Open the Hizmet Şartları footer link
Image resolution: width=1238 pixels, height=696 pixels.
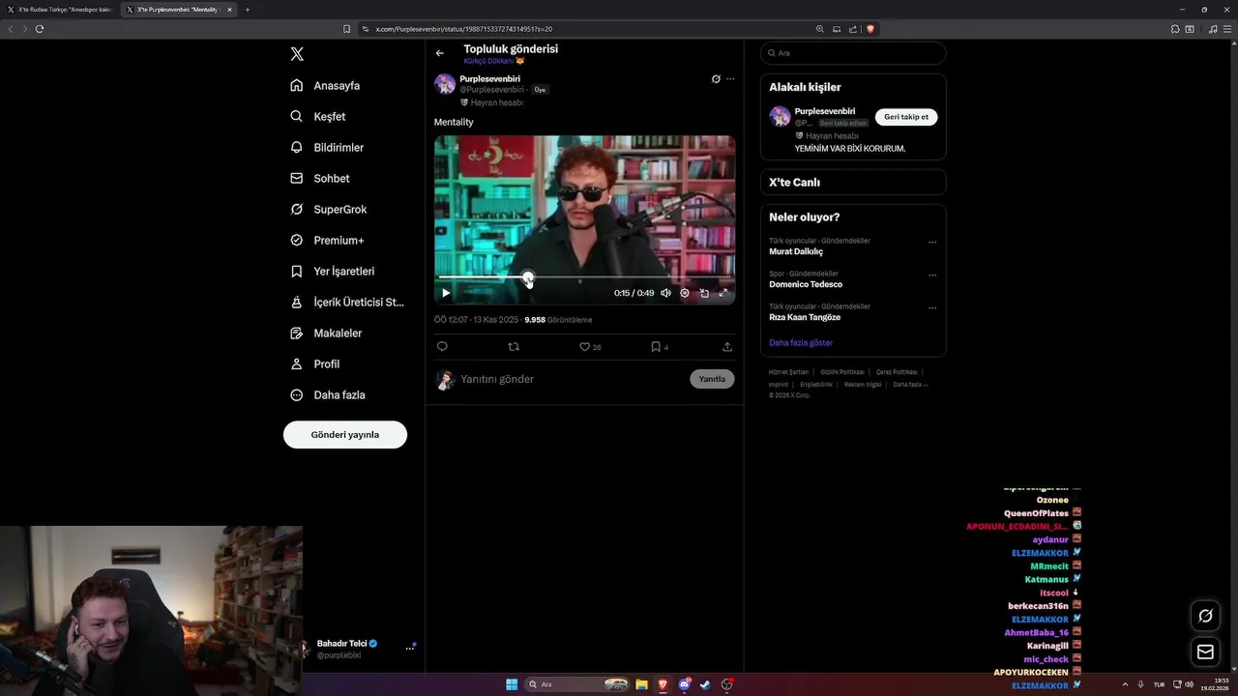click(788, 372)
